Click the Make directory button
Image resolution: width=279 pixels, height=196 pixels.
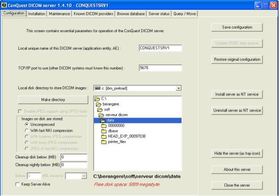53,100
